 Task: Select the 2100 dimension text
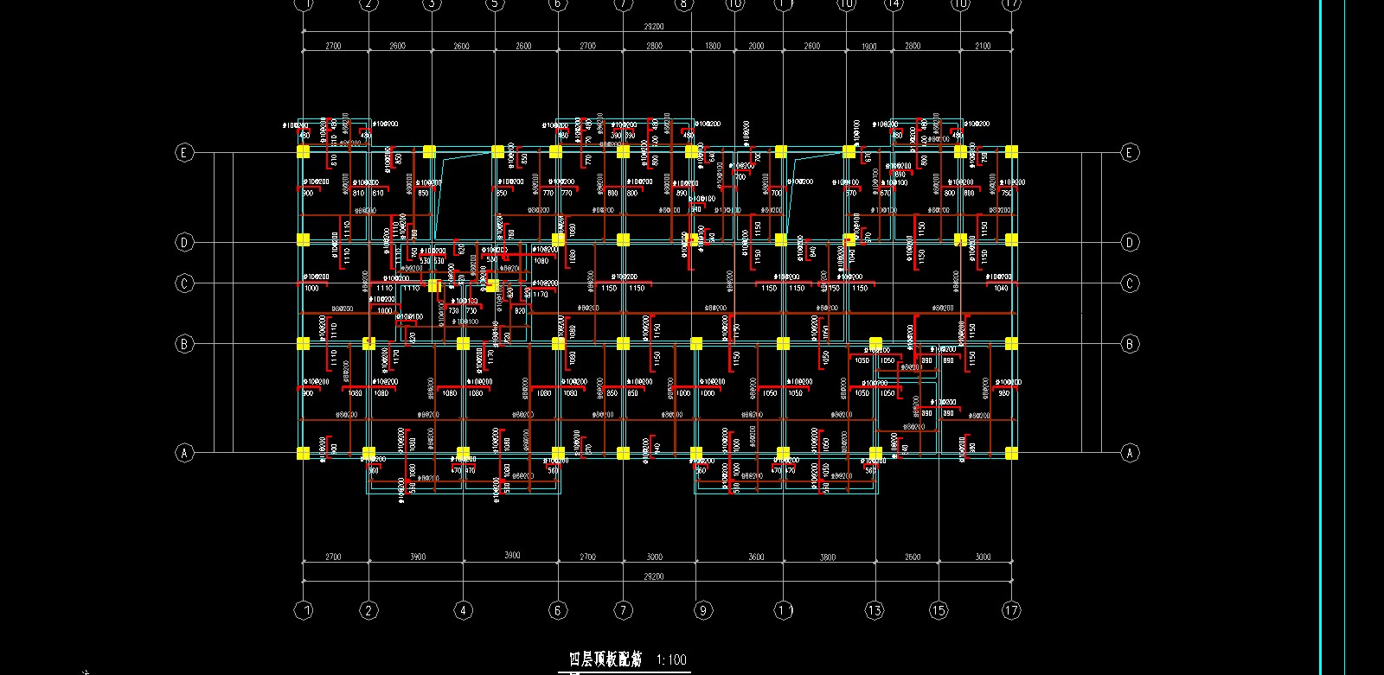pos(984,46)
